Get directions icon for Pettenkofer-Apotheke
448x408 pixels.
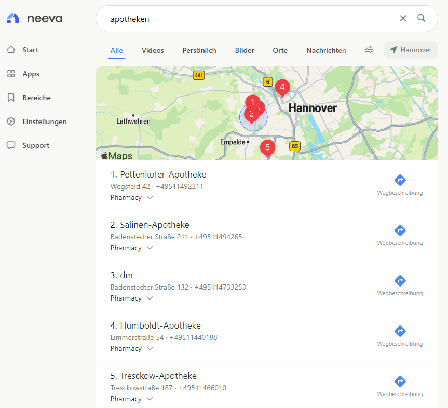point(400,180)
